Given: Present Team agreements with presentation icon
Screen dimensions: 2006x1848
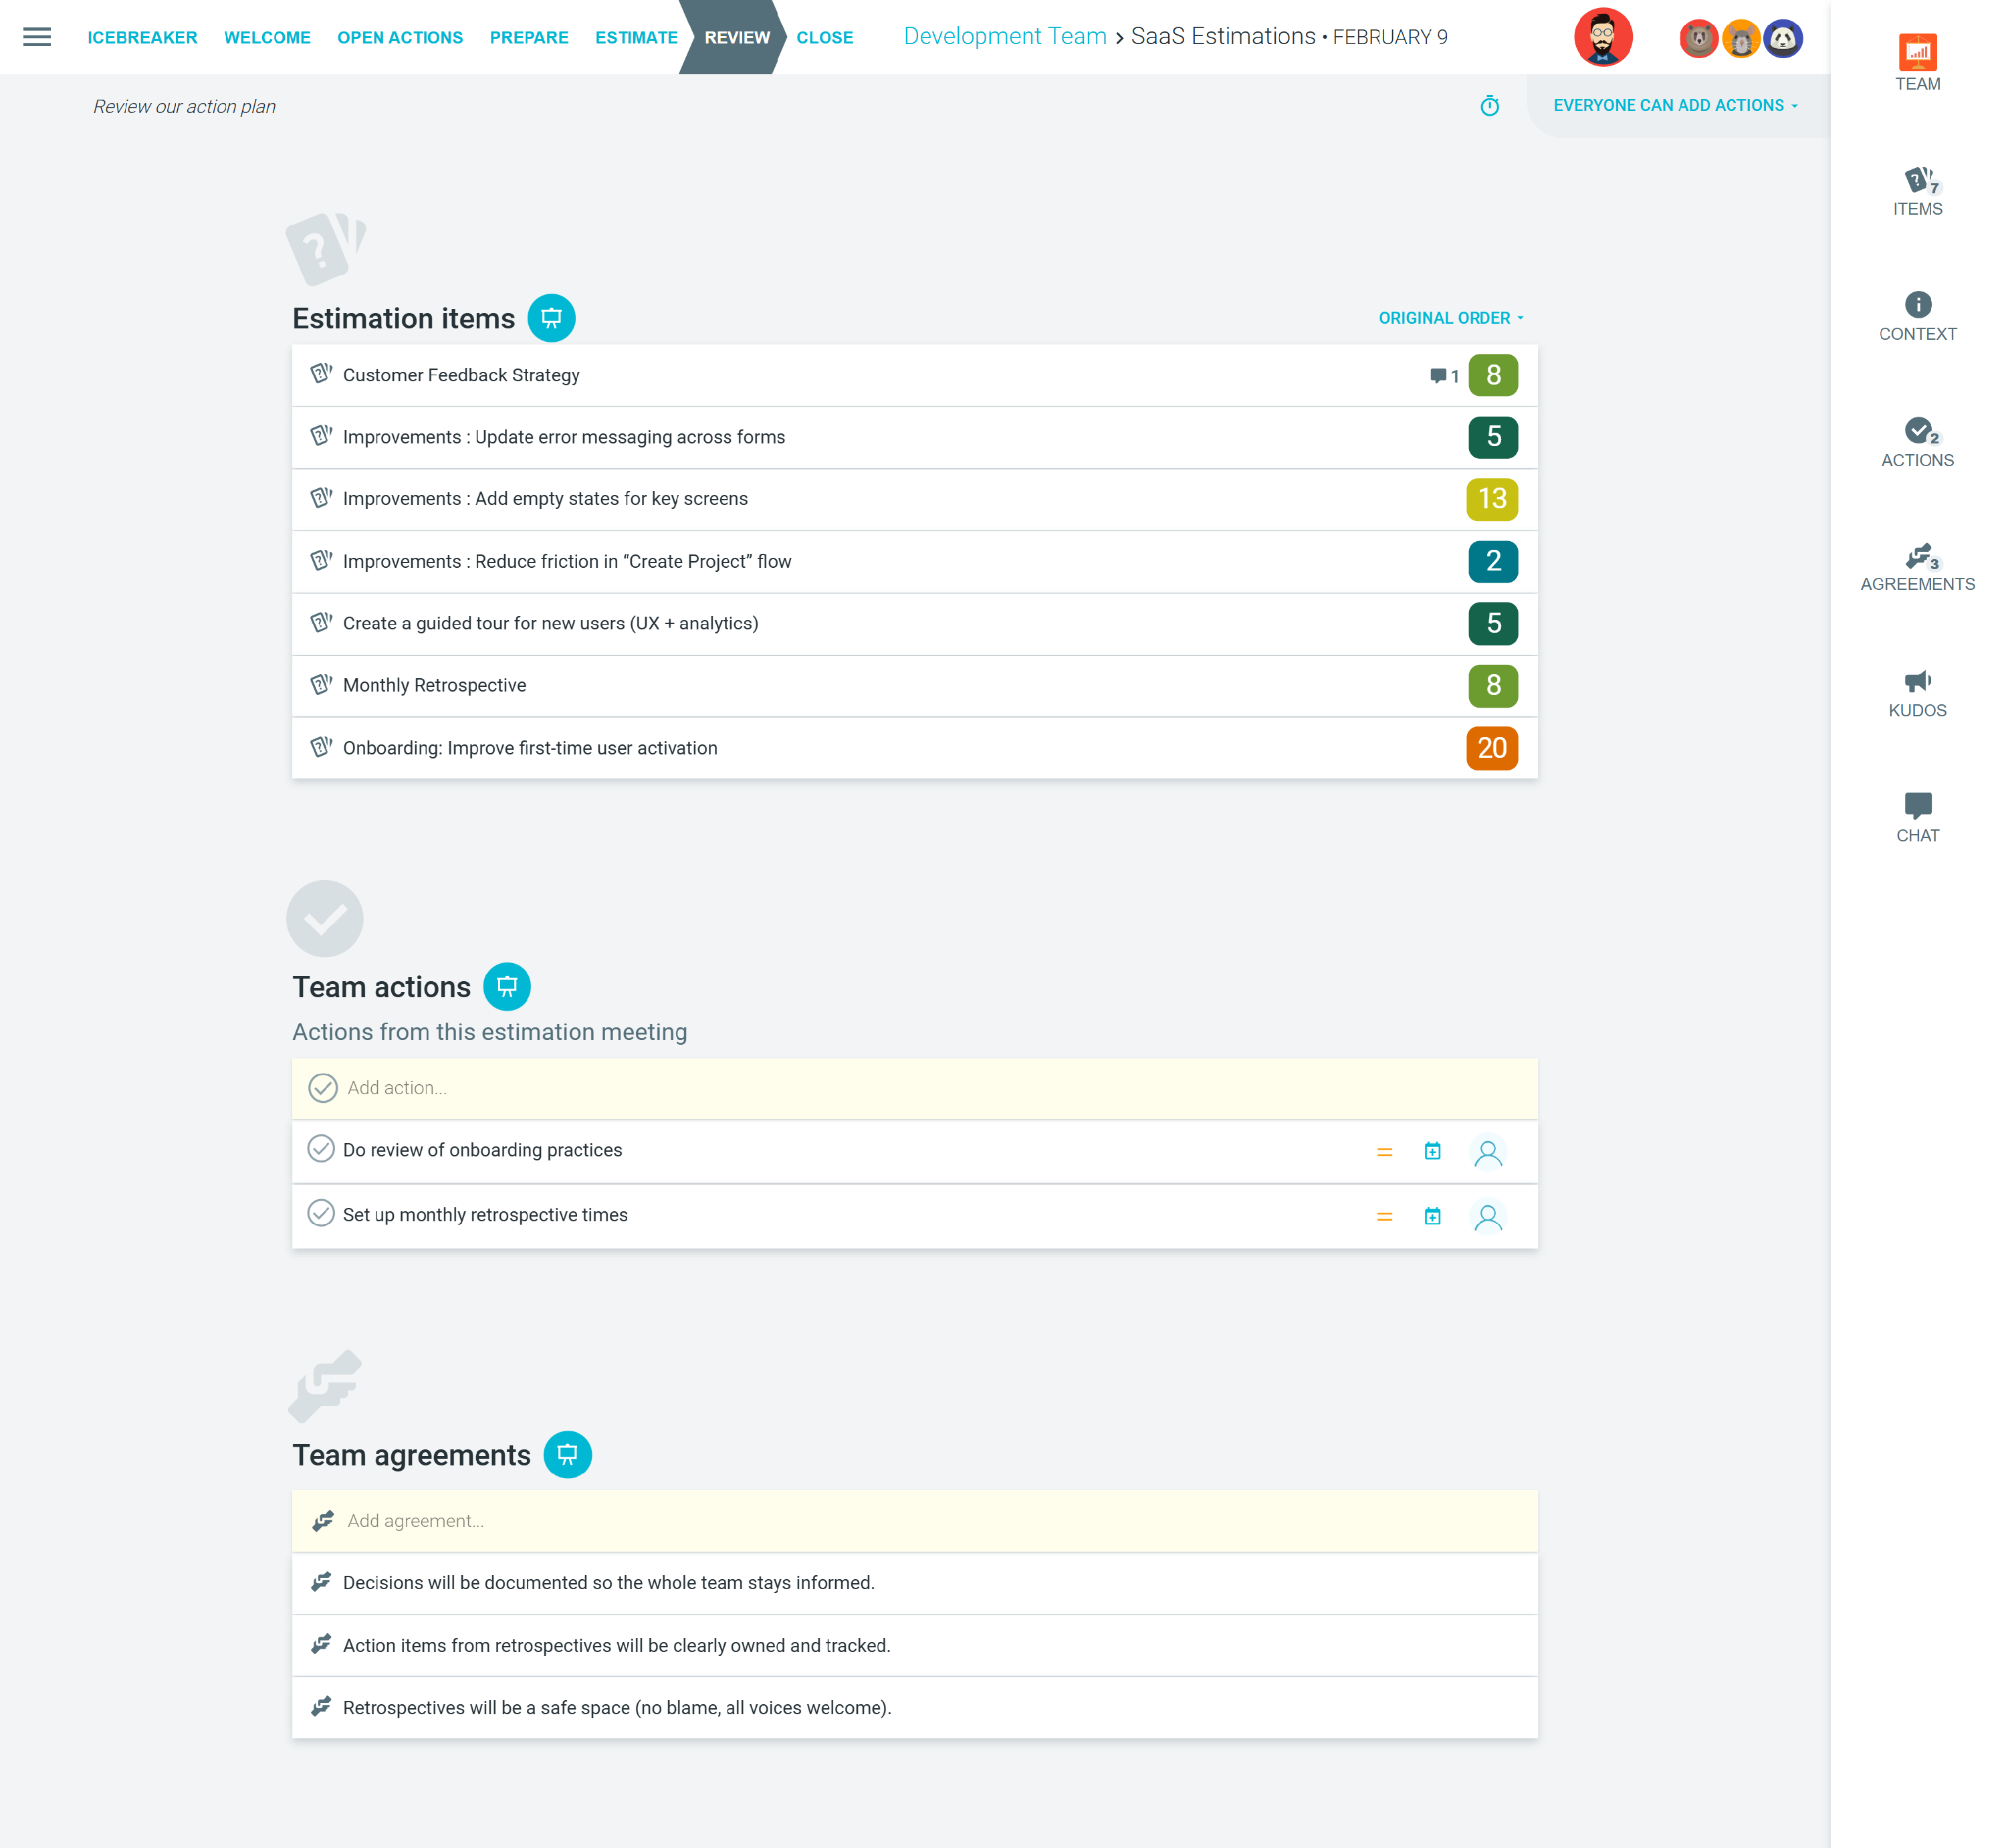Looking at the screenshot, I should [x=567, y=1455].
